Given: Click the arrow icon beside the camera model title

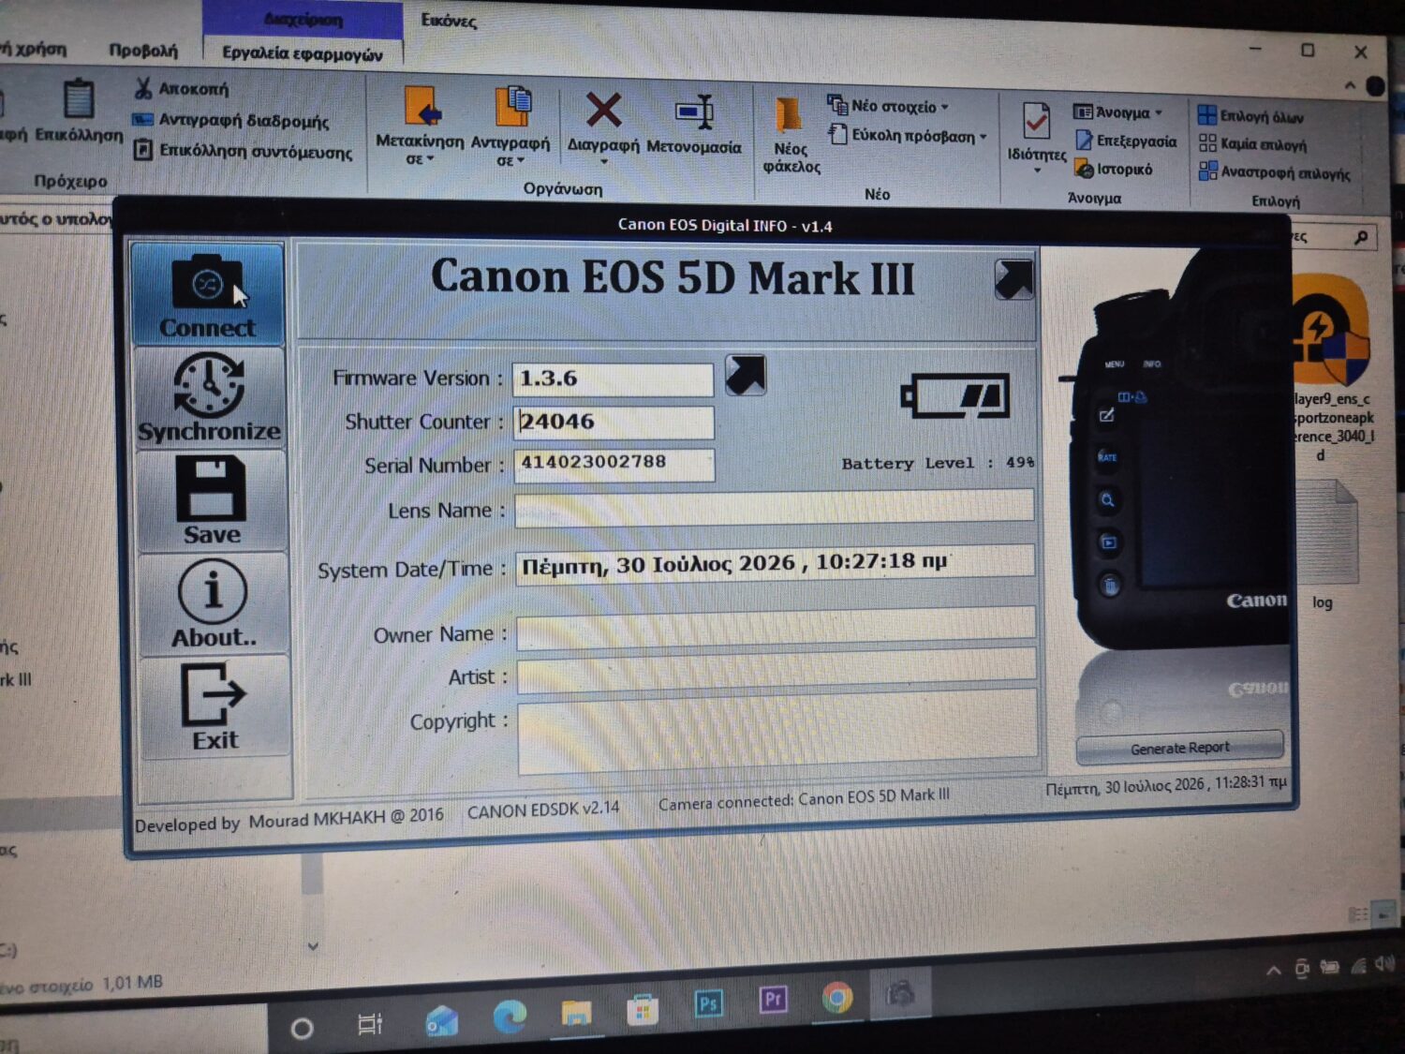Looking at the screenshot, I should click(1013, 279).
